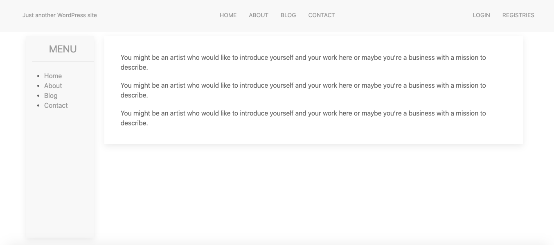This screenshot has width=554, height=245.
Task: Select Home in the sidebar menu list
Action: [x=53, y=76]
